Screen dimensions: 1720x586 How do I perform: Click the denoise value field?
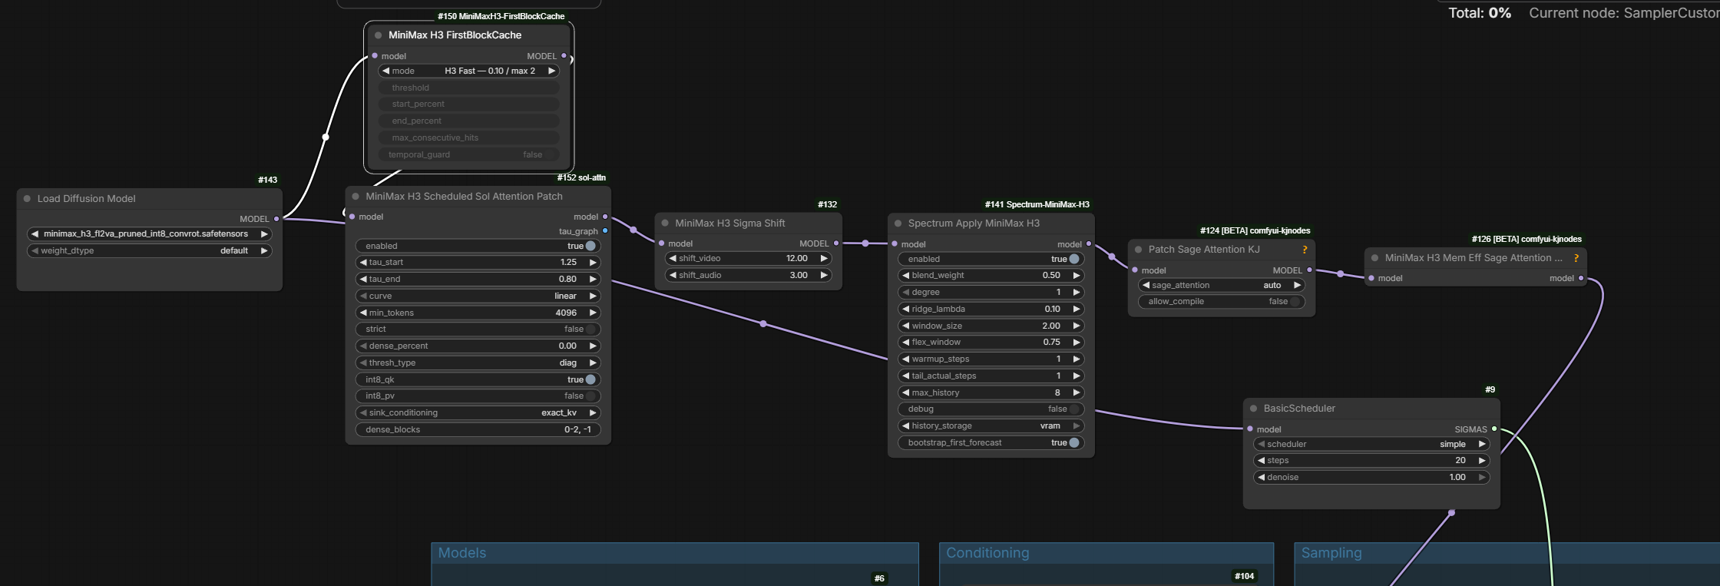(x=1371, y=478)
